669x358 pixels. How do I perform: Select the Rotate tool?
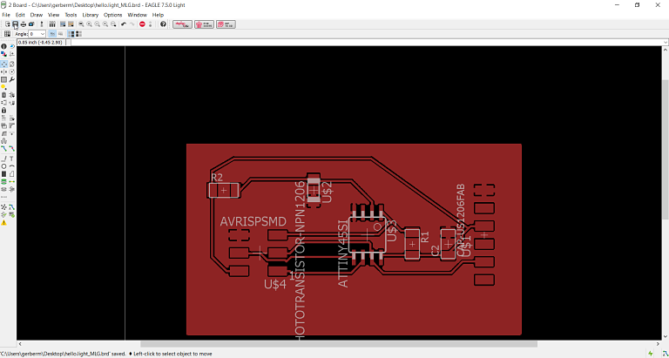coord(12,71)
